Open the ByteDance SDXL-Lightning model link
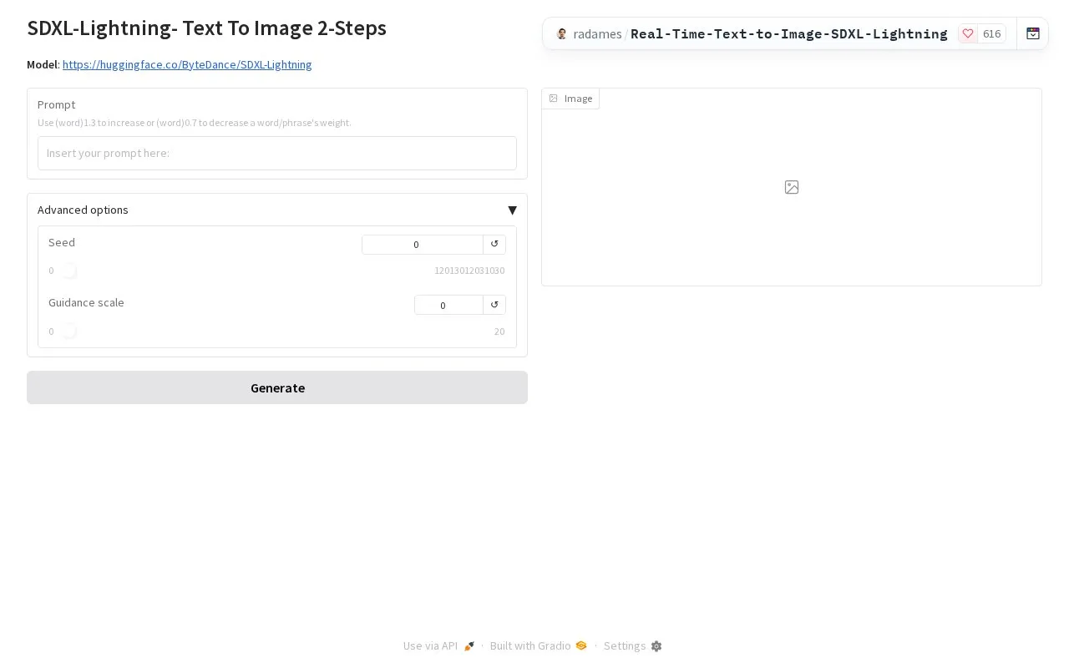Image resolution: width=1069 pixels, height=668 pixels. pyautogui.click(x=187, y=64)
